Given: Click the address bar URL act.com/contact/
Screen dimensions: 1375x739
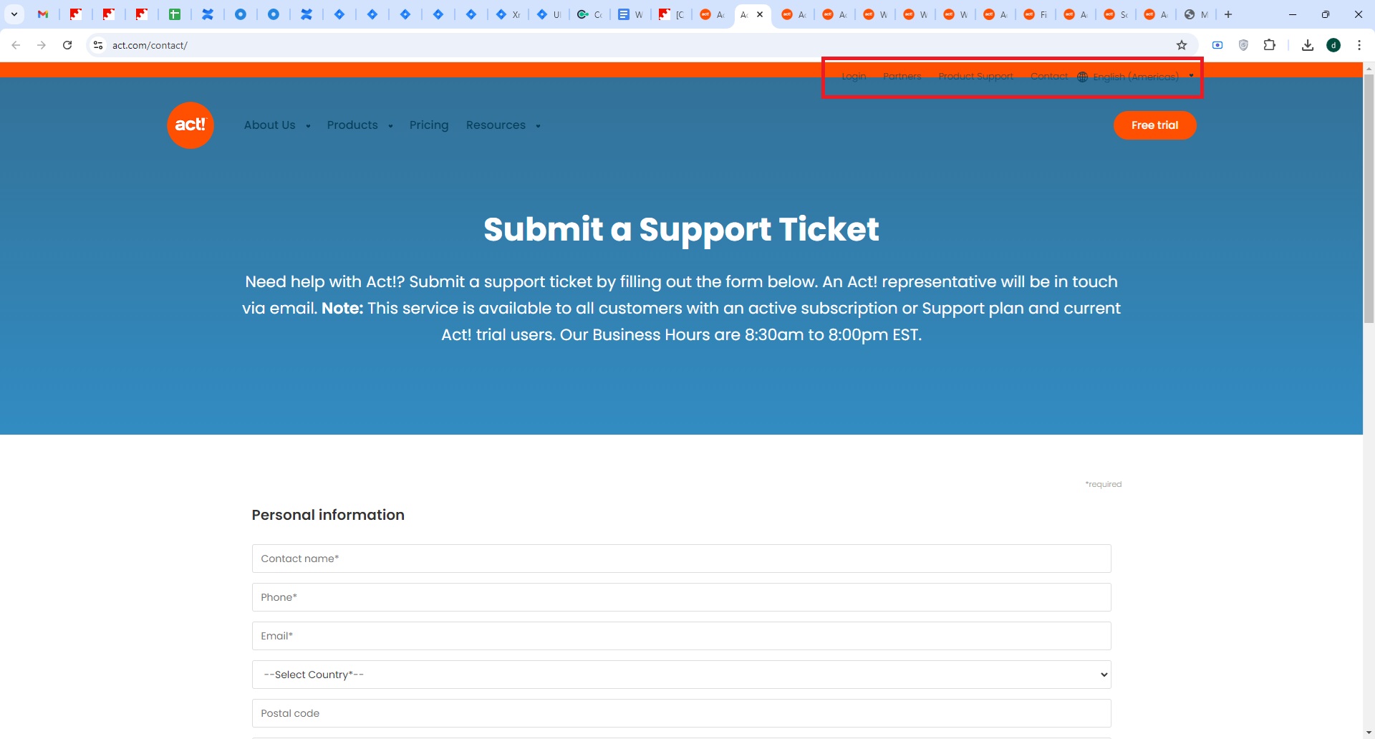Looking at the screenshot, I should point(150,45).
